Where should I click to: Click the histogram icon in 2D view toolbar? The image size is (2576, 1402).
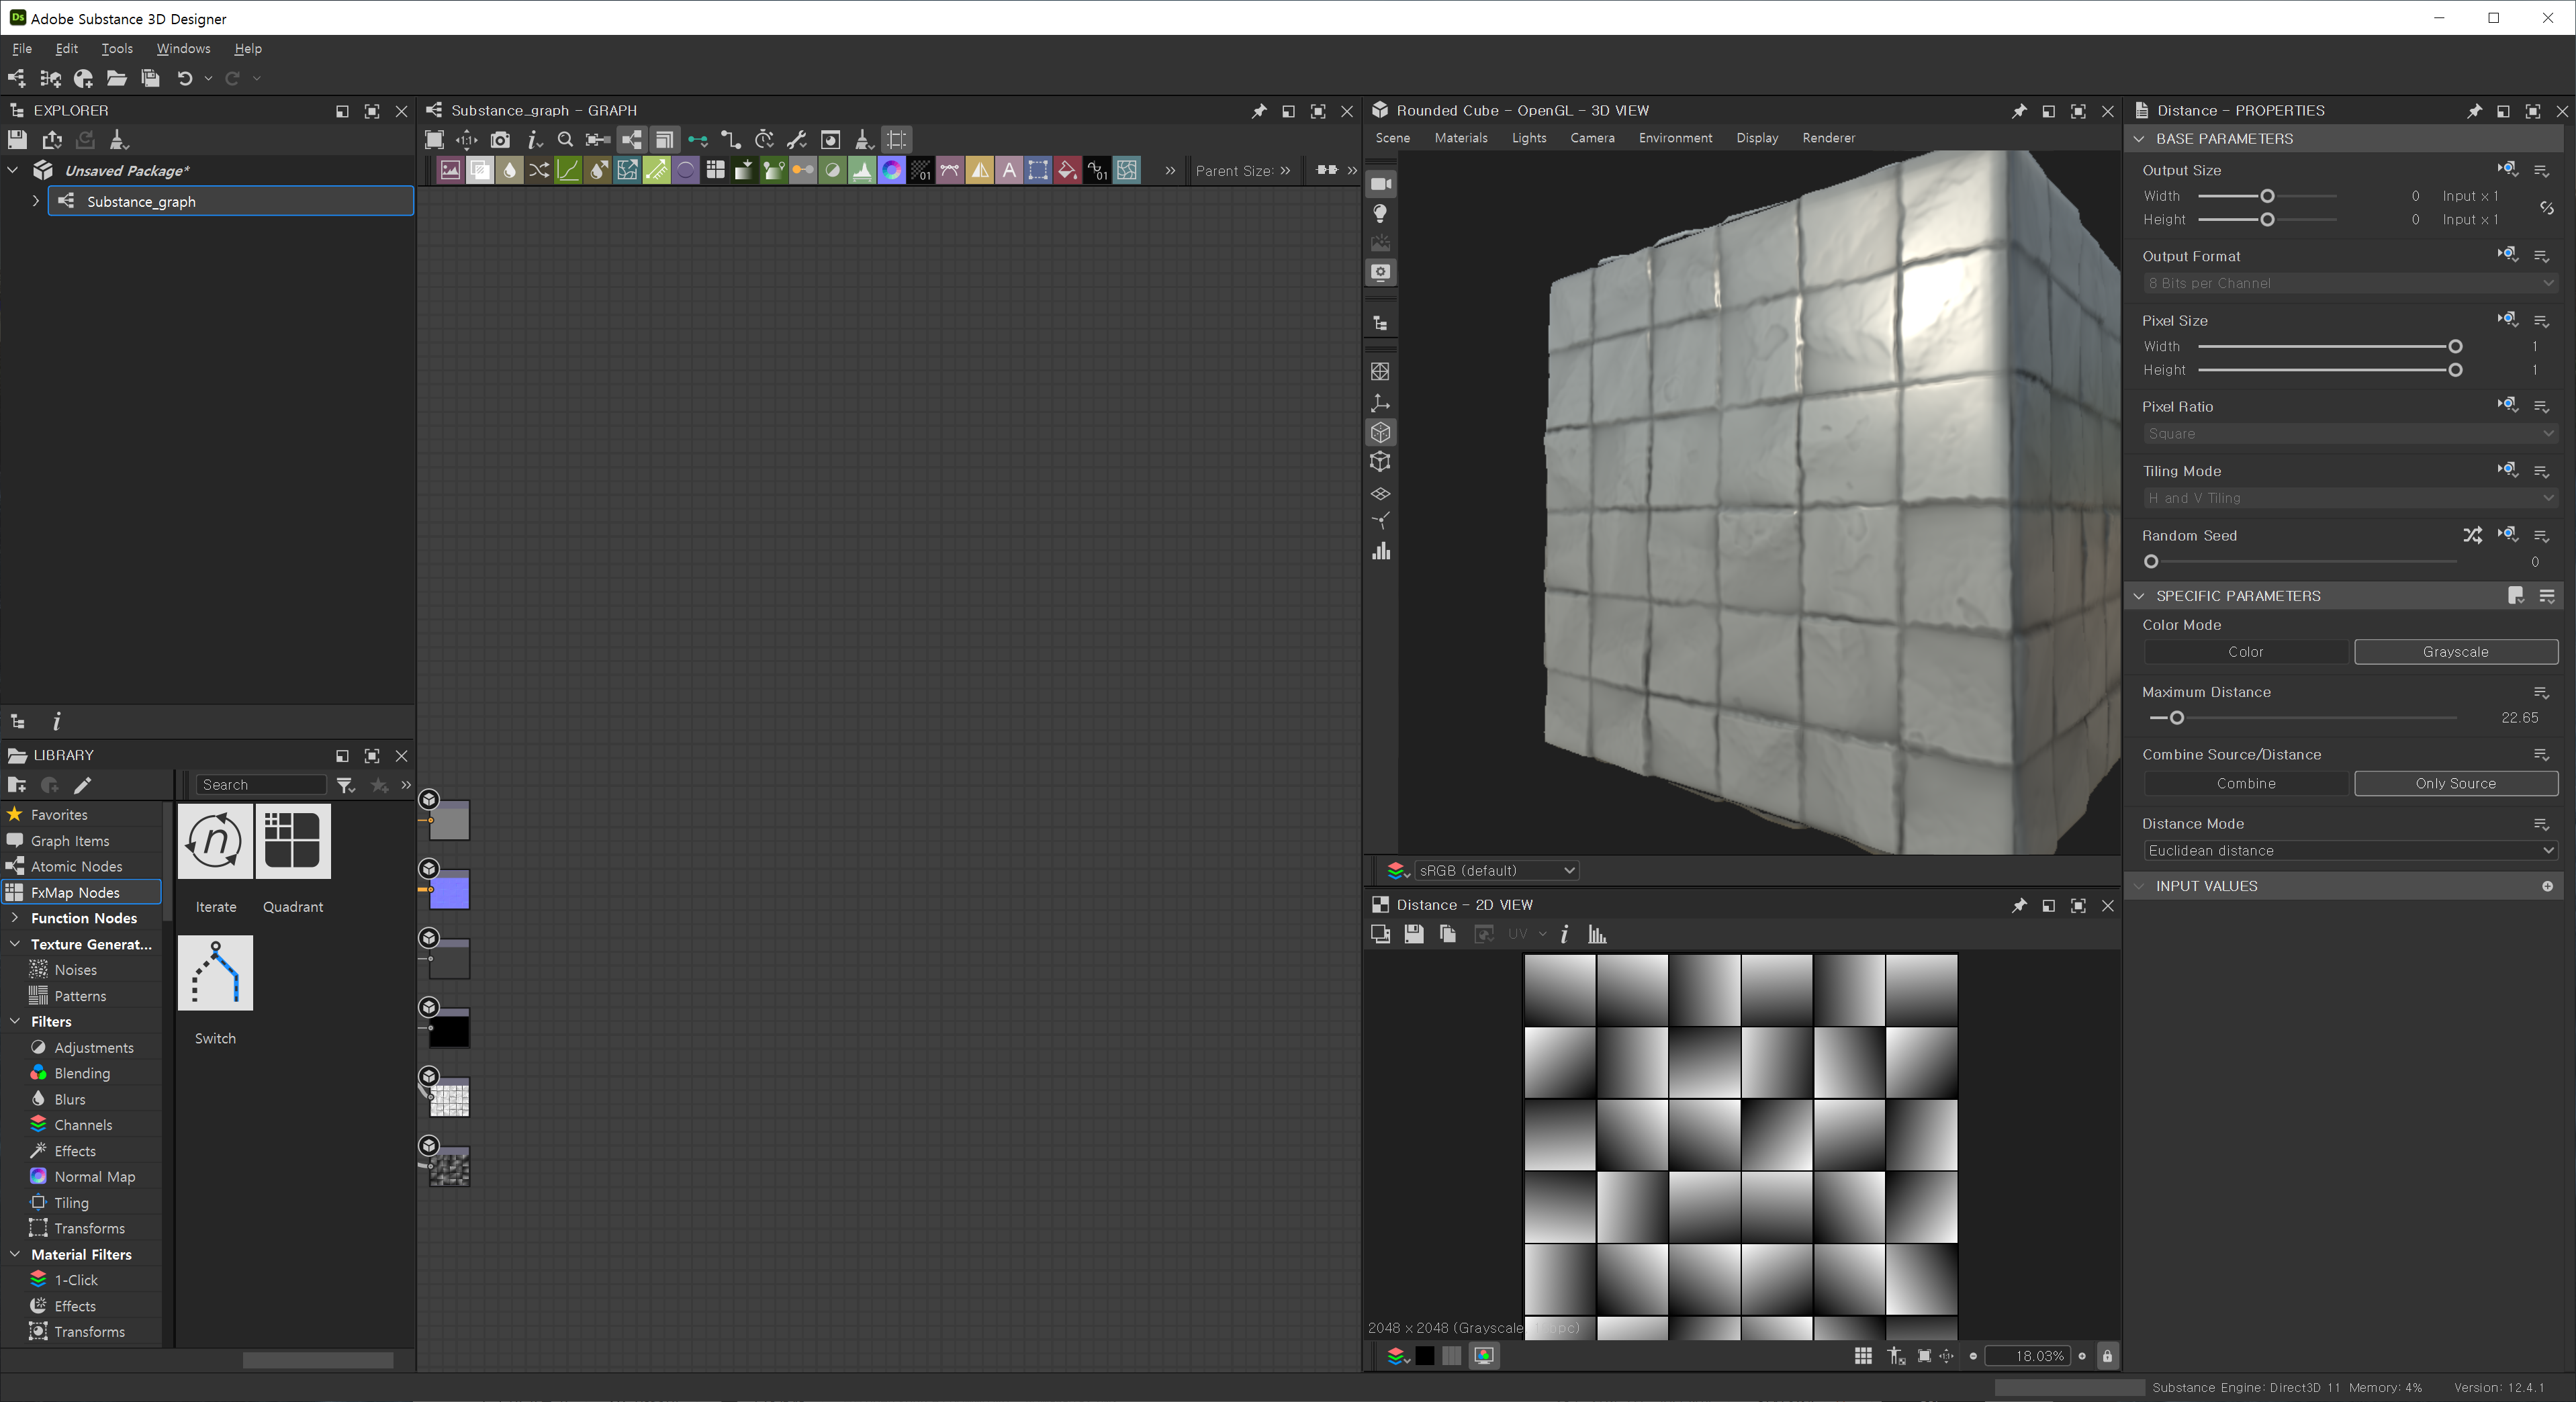(1597, 934)
